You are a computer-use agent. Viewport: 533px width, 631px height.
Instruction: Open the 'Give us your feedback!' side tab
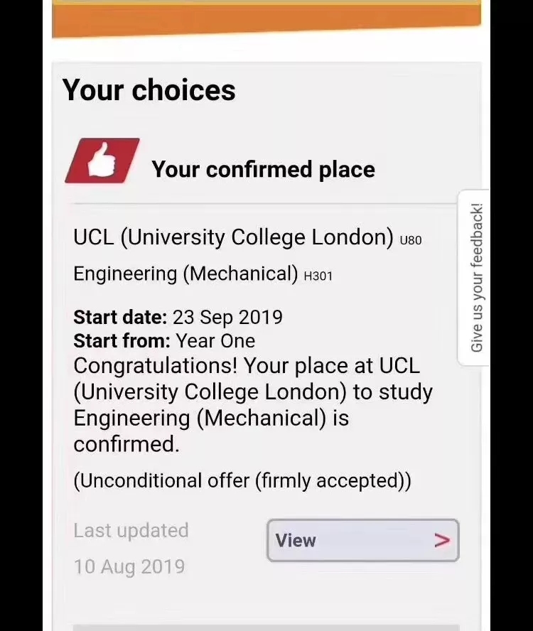pos(475,278)
